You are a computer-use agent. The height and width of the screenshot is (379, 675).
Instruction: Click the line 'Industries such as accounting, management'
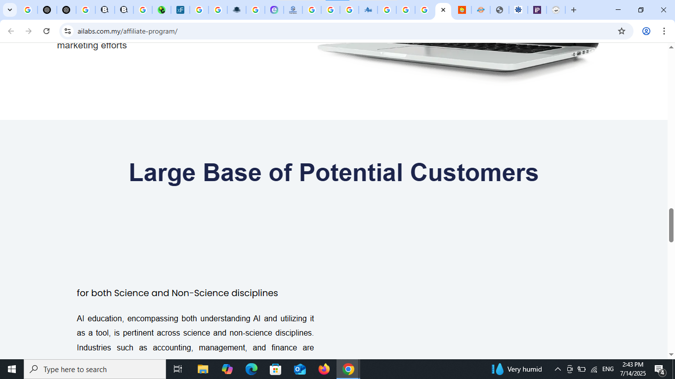point(195,348)
